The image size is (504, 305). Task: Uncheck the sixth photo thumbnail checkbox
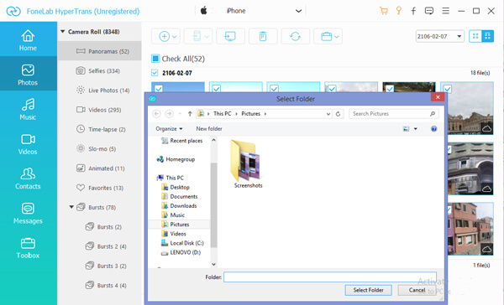click(x=448, y=88)
